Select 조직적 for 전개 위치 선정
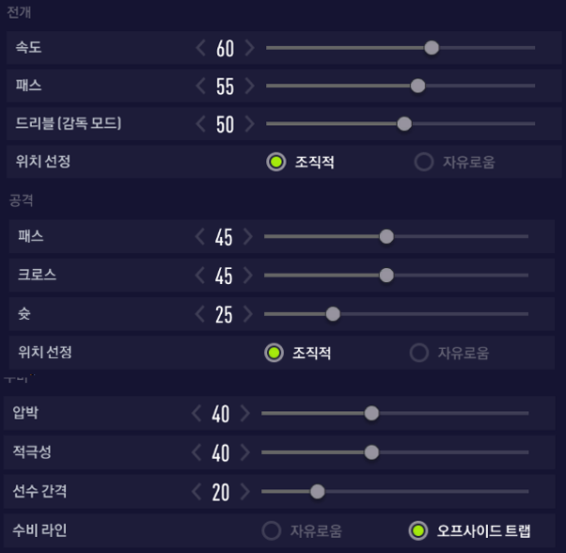This screenshot has height=553, width=566. tap(275, 162)
